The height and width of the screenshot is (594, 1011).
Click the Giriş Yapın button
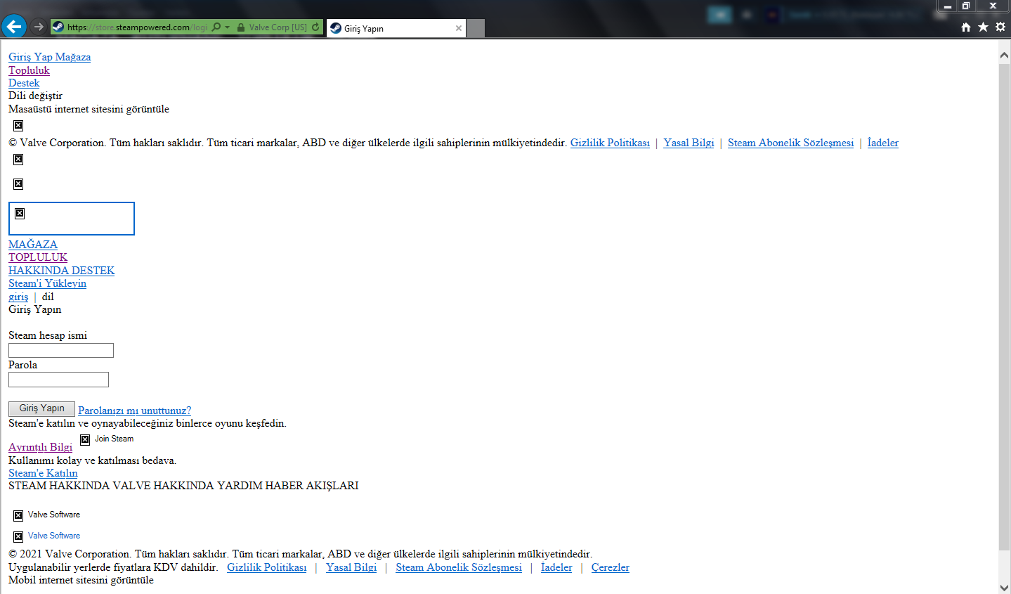click(x=41, y=408)
